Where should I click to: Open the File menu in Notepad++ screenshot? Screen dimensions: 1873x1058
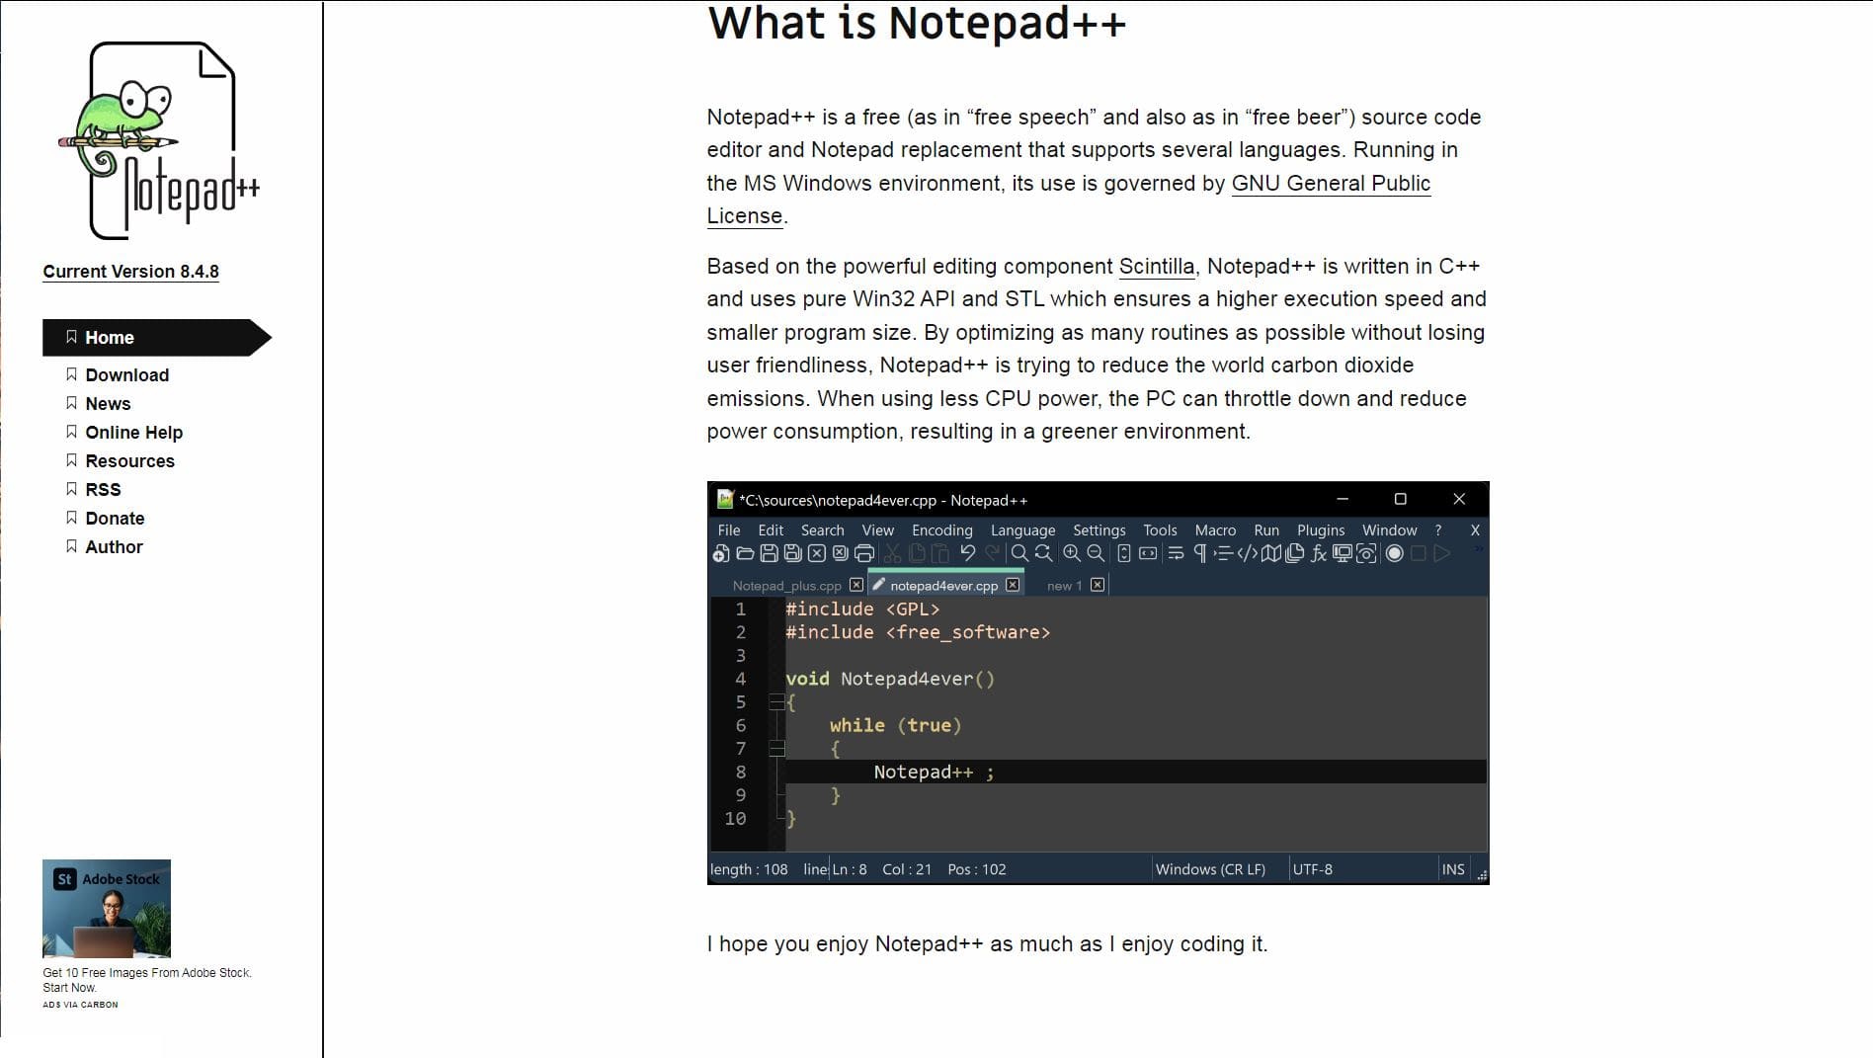729,530
